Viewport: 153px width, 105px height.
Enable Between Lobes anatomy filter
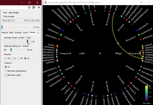click(x=6, y=75)
